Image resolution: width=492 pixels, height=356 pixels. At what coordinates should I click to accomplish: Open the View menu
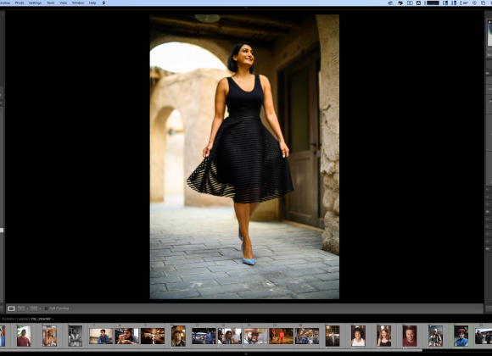tap(63, 3)
